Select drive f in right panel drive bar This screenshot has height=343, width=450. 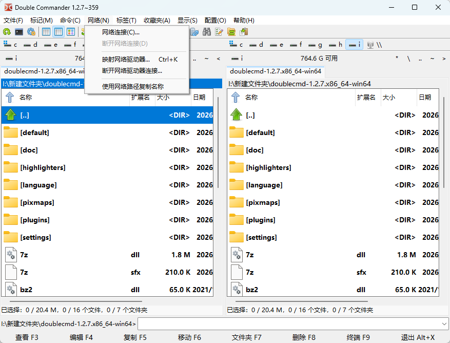pyautogui.click(x=296, y=45)
